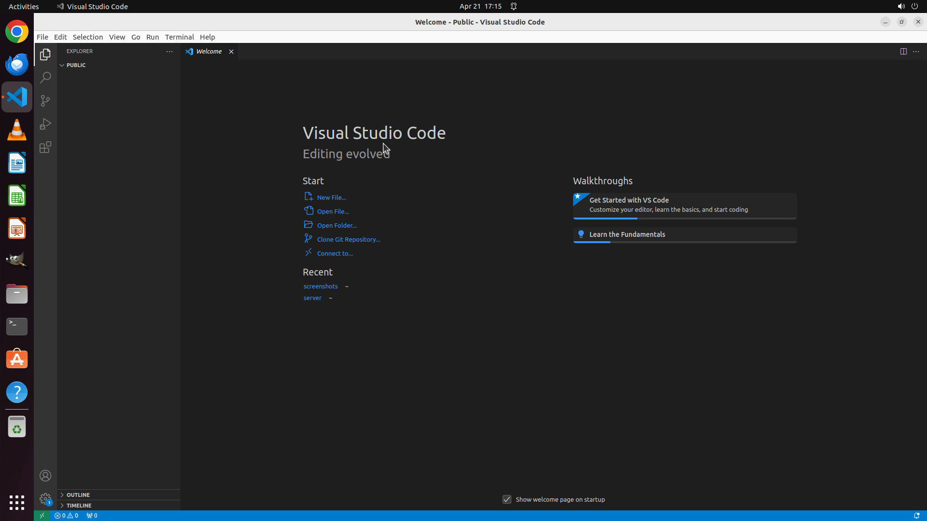The height and width of the screenshot is (521, 927).
Task: Collapse the PUBLIC folder section
Action: coord(76,65)
